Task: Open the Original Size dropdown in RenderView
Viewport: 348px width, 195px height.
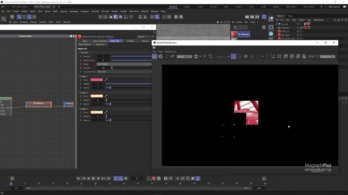Action: pos(327,56)
